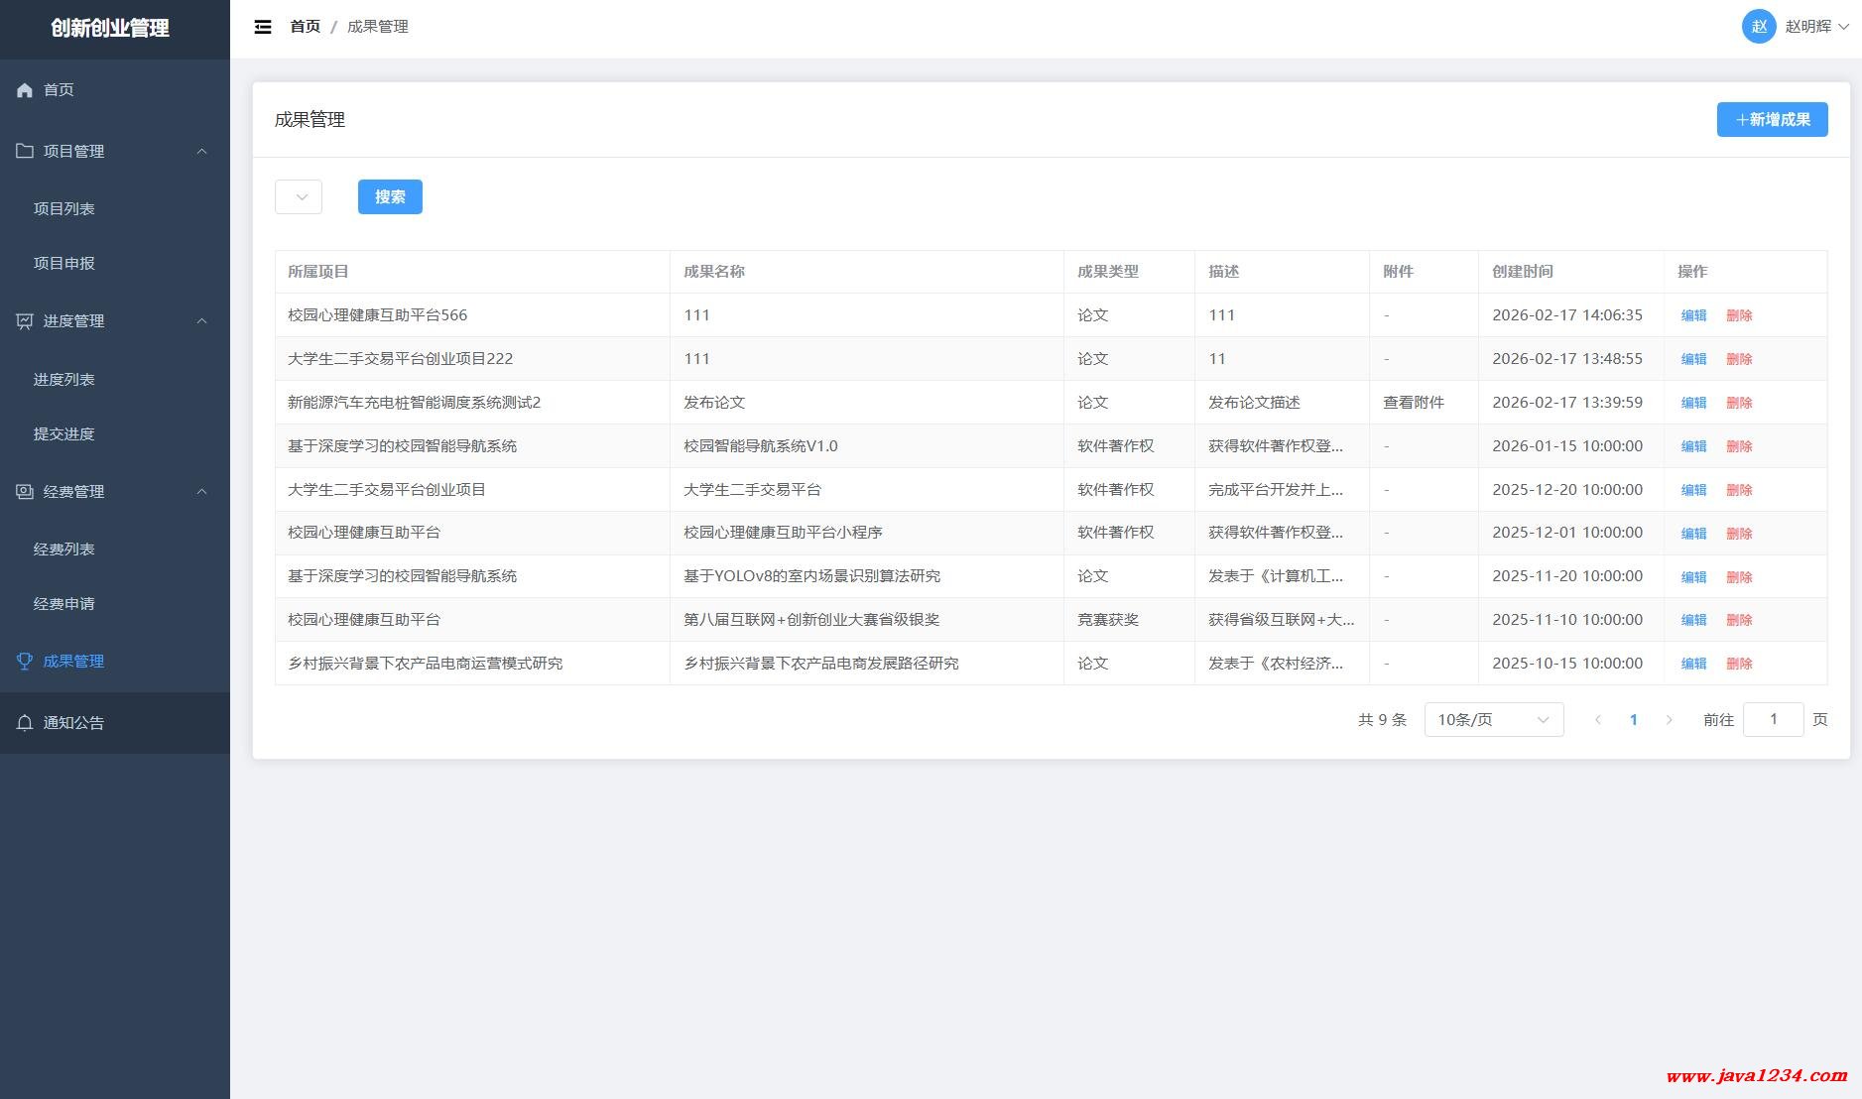Click the 进度管理 presentation icon

pyautogui.click(x=25, y=321)
